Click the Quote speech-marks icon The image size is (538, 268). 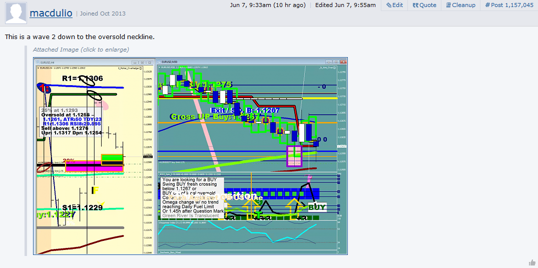pyautogui.click(x=415, y=5)
